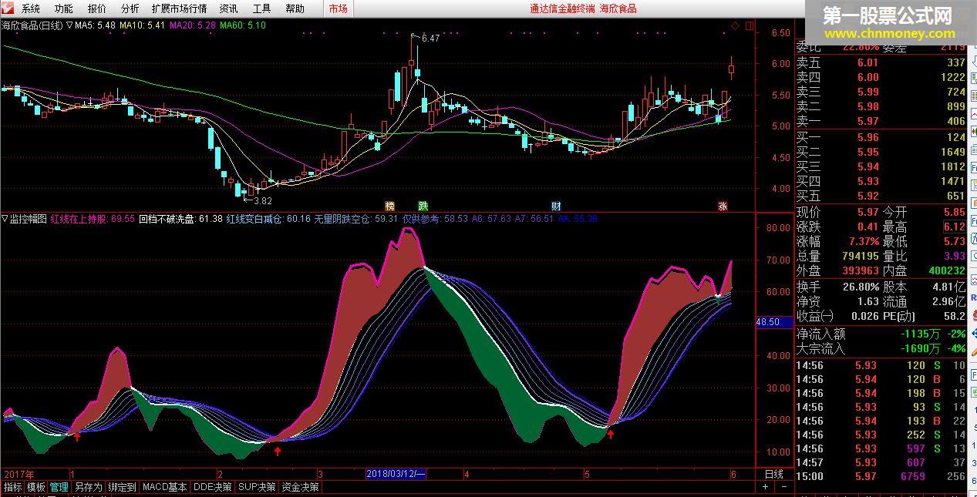Click the 2017年 label on the timeline
977x497 pixels.
click(x=20, y=474)
